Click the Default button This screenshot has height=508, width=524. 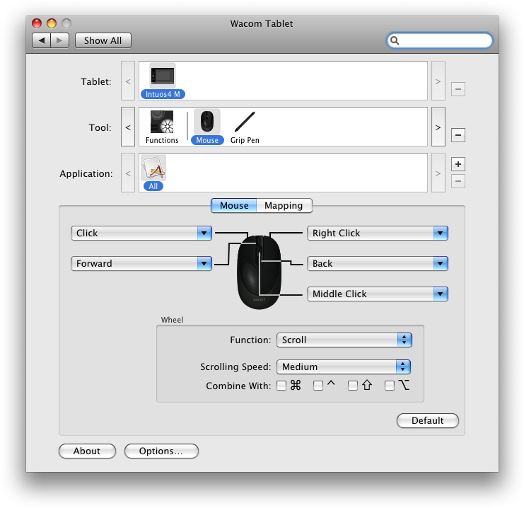pyautogui.click(x=427, y=420)
